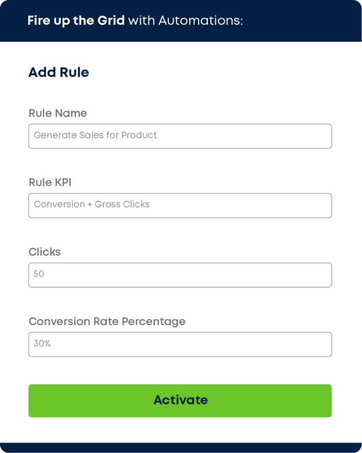Click the word 'Percentage' in the last label
362x453 pixels.
coord(153,322)
